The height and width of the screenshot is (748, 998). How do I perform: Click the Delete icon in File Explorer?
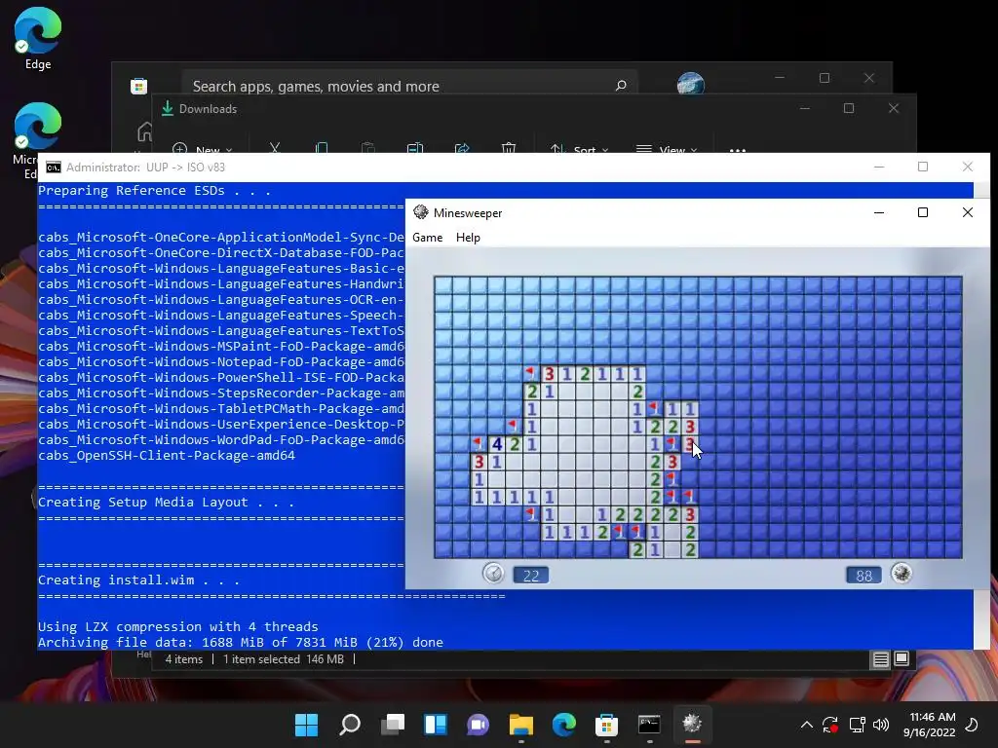point(509,148)
